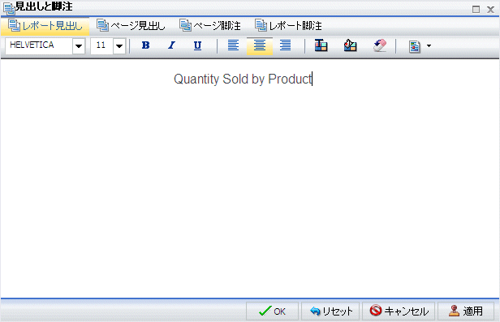Select the ページ脚注 tab
This screenshot has width=500, height=322.
[210, 26]
